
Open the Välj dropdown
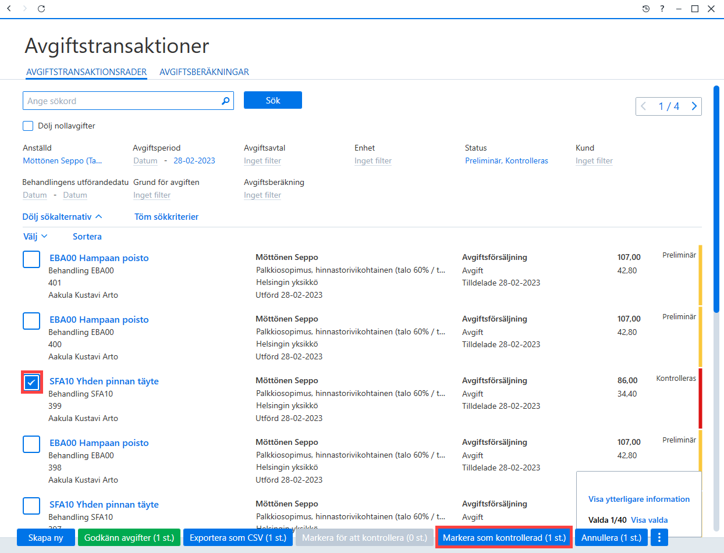(x=35, y=237)
